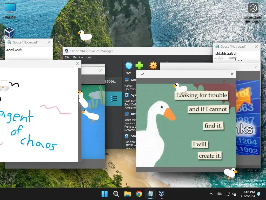
Task: Select the This PC desktop icon
Action: click(x=10, y=11)
